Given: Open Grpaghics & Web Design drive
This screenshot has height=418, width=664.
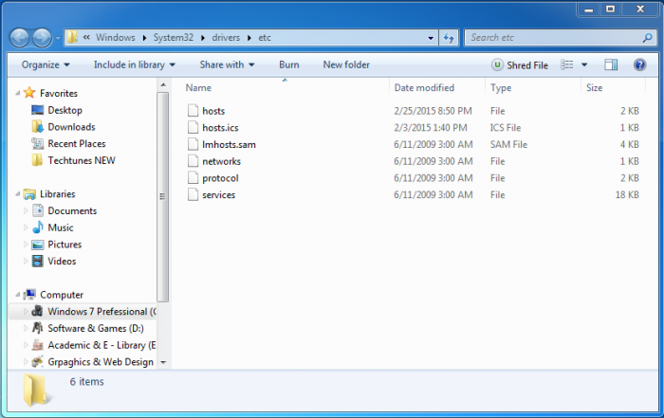Looking at the screenshot, I should [101, 362].
